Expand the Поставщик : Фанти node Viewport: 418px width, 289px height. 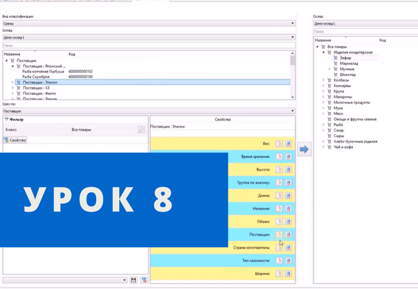click(x=13, y=93)
